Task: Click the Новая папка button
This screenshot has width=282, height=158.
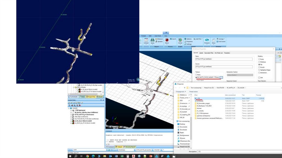Action: (x=193, y=91)
